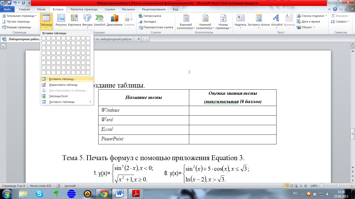Open clip art with the Картинка icon
355x199 pixels.
tap(75, 20)
